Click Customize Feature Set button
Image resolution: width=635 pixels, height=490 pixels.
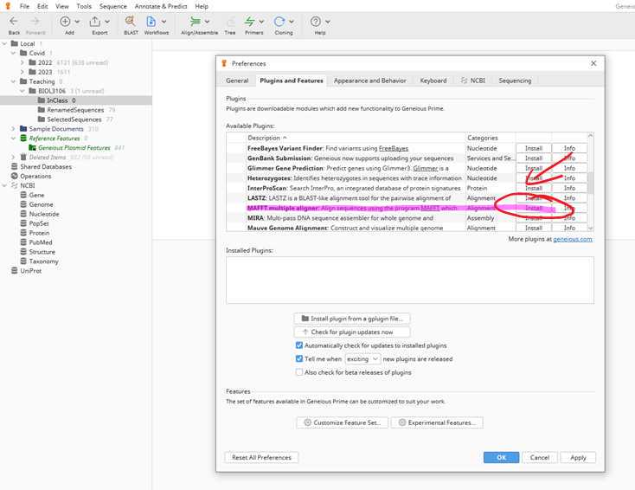point(343,422)
